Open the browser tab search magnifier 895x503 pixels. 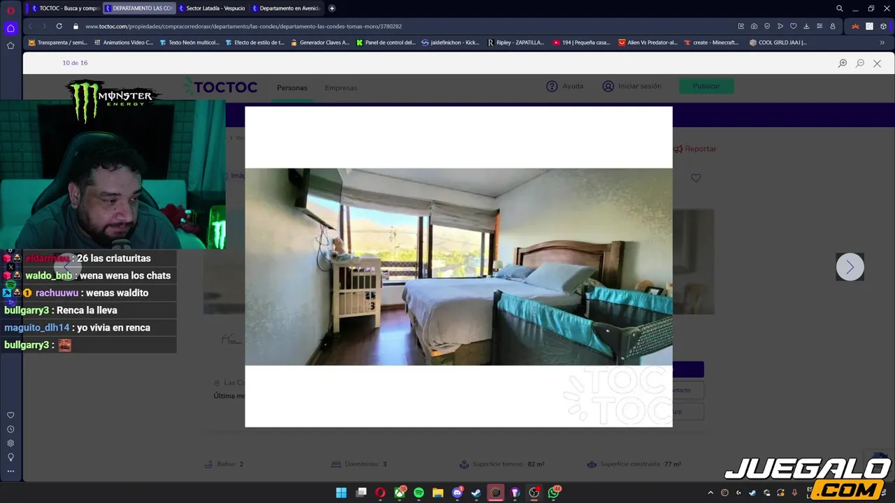pyautogui.click(x=840, y=8)
